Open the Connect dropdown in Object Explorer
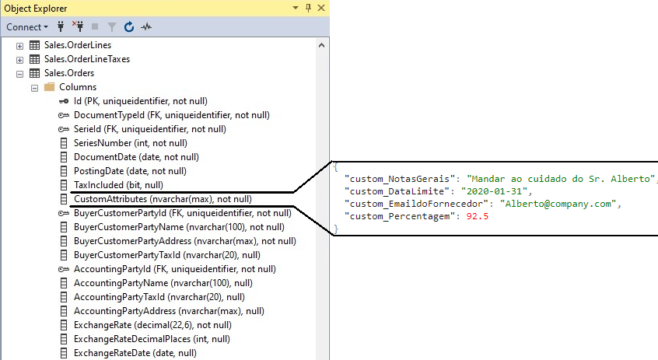The image size is (658, 360). pyautogui.click(x=27, y=27)
